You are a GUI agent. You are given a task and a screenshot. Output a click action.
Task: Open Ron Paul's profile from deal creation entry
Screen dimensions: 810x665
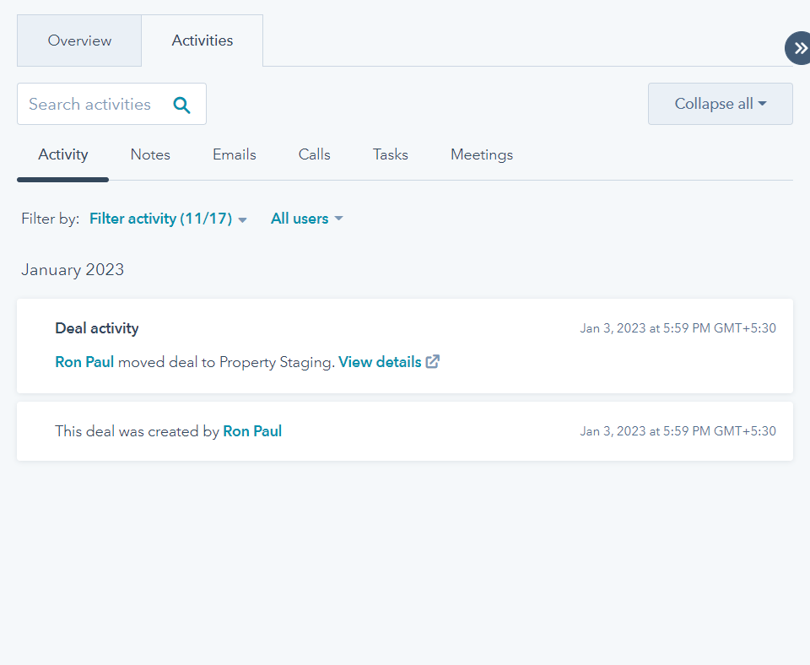pyautogui.click(x=252, y=430)
